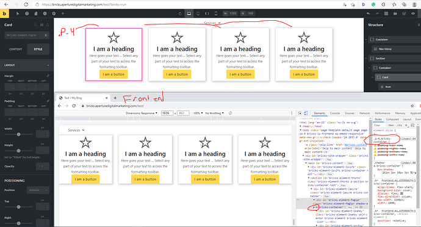The image size is (421, 227).
Task: Switch to desktop breakpoint icon
Action: 189,13
